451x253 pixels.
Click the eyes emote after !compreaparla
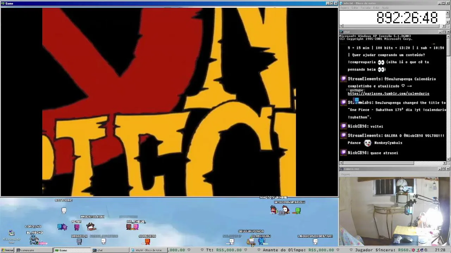click(x=381, y=62)
